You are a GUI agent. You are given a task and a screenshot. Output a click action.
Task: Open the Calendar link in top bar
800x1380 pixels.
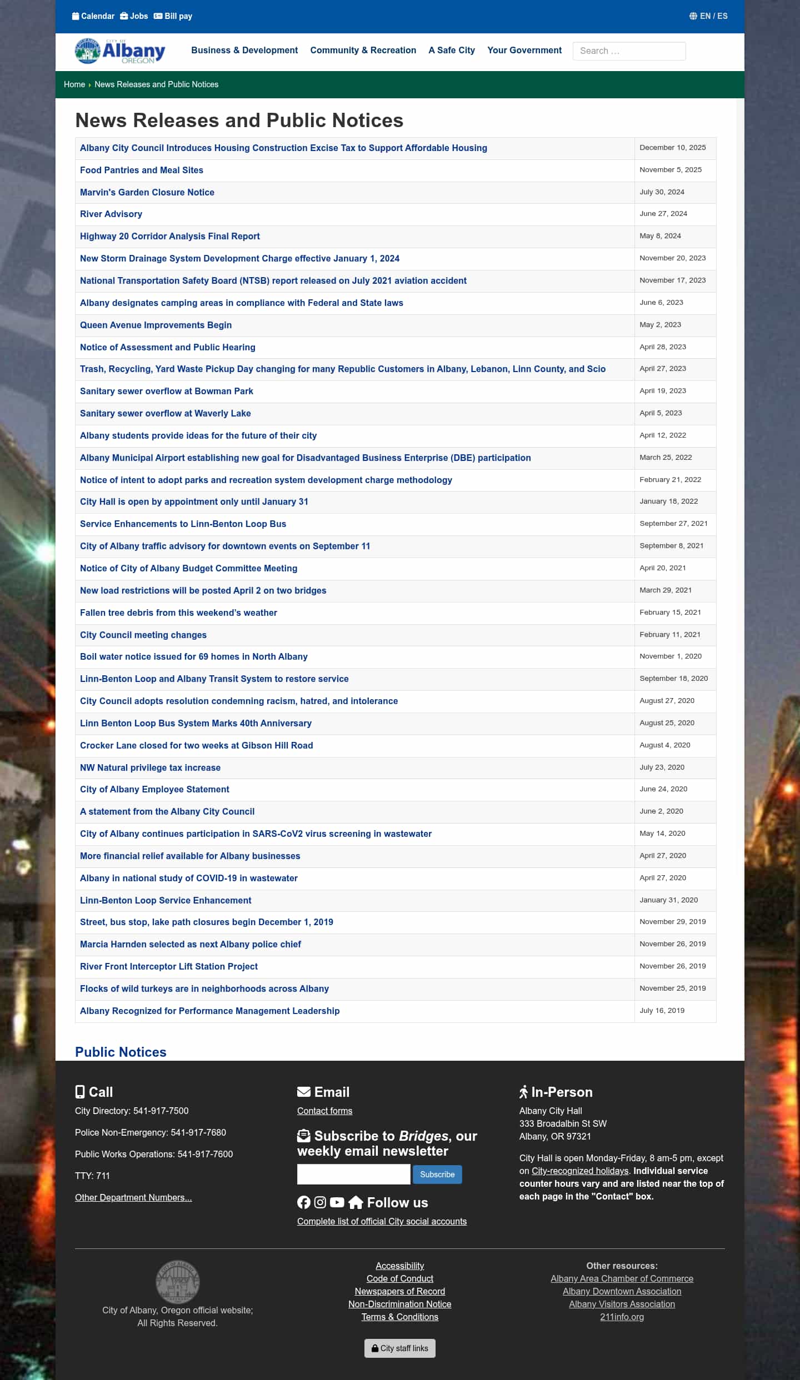click(93, 16)
